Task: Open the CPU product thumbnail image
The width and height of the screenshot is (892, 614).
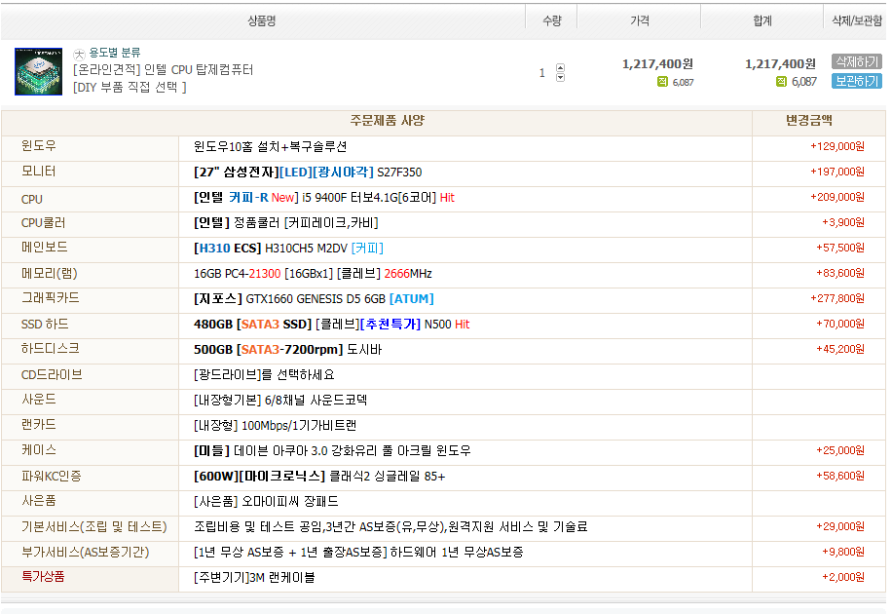Action: click(x=38, y=72)
